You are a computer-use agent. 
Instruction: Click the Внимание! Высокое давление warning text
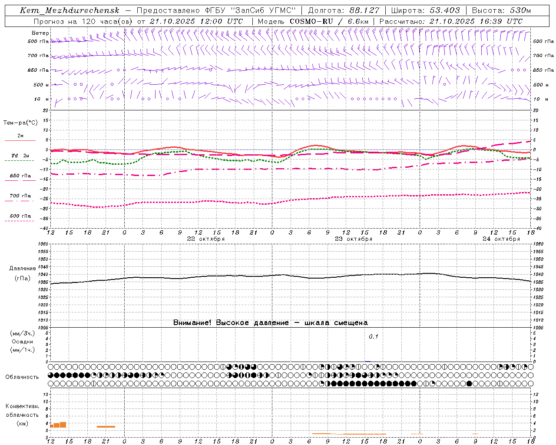click(271, 323)
